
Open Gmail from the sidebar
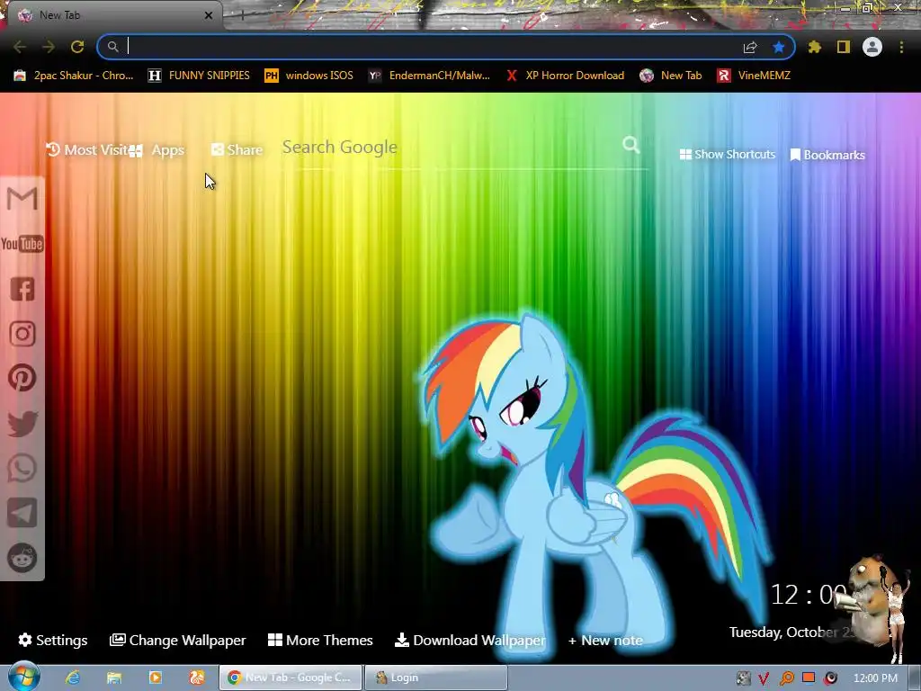pos(22,199)
